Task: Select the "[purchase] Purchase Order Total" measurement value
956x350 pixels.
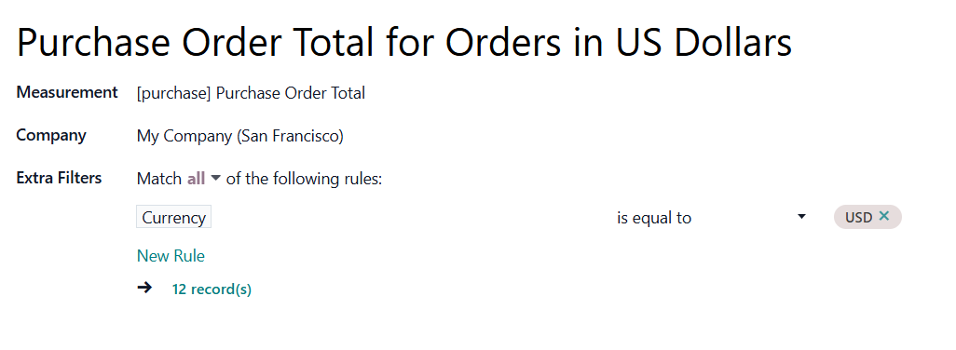Action: (x=252, y=93)
